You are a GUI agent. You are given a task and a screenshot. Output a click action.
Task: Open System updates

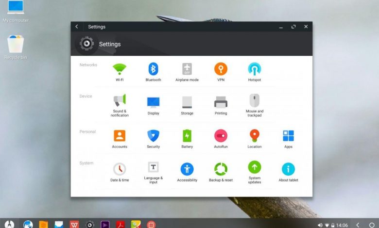(254, 172)
